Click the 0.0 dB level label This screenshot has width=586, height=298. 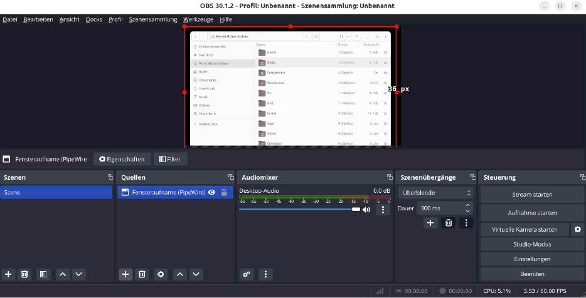click(x=381, y=191)
